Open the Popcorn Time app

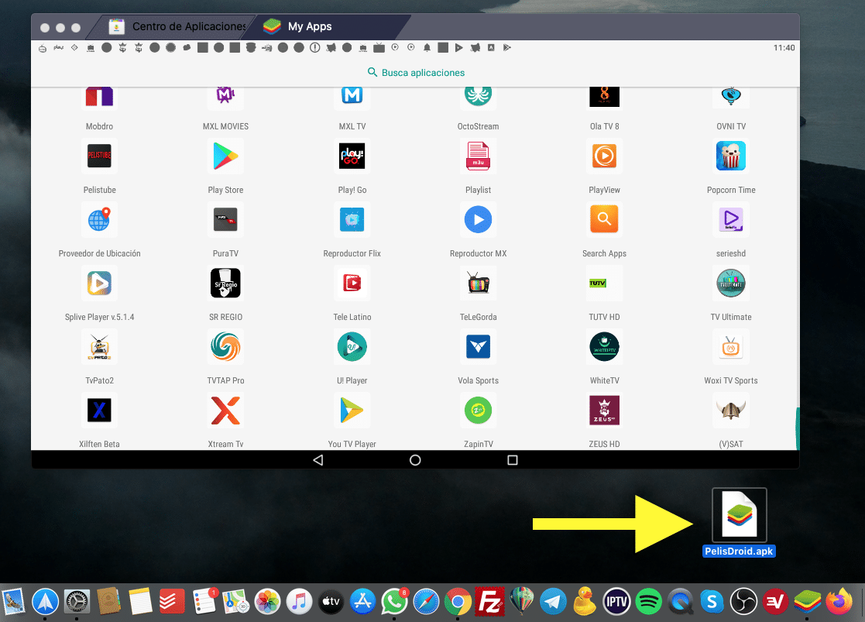pos(731,156)
